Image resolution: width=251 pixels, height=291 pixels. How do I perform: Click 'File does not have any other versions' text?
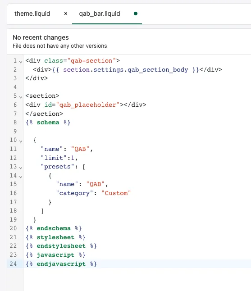click(x=60, y=46)
